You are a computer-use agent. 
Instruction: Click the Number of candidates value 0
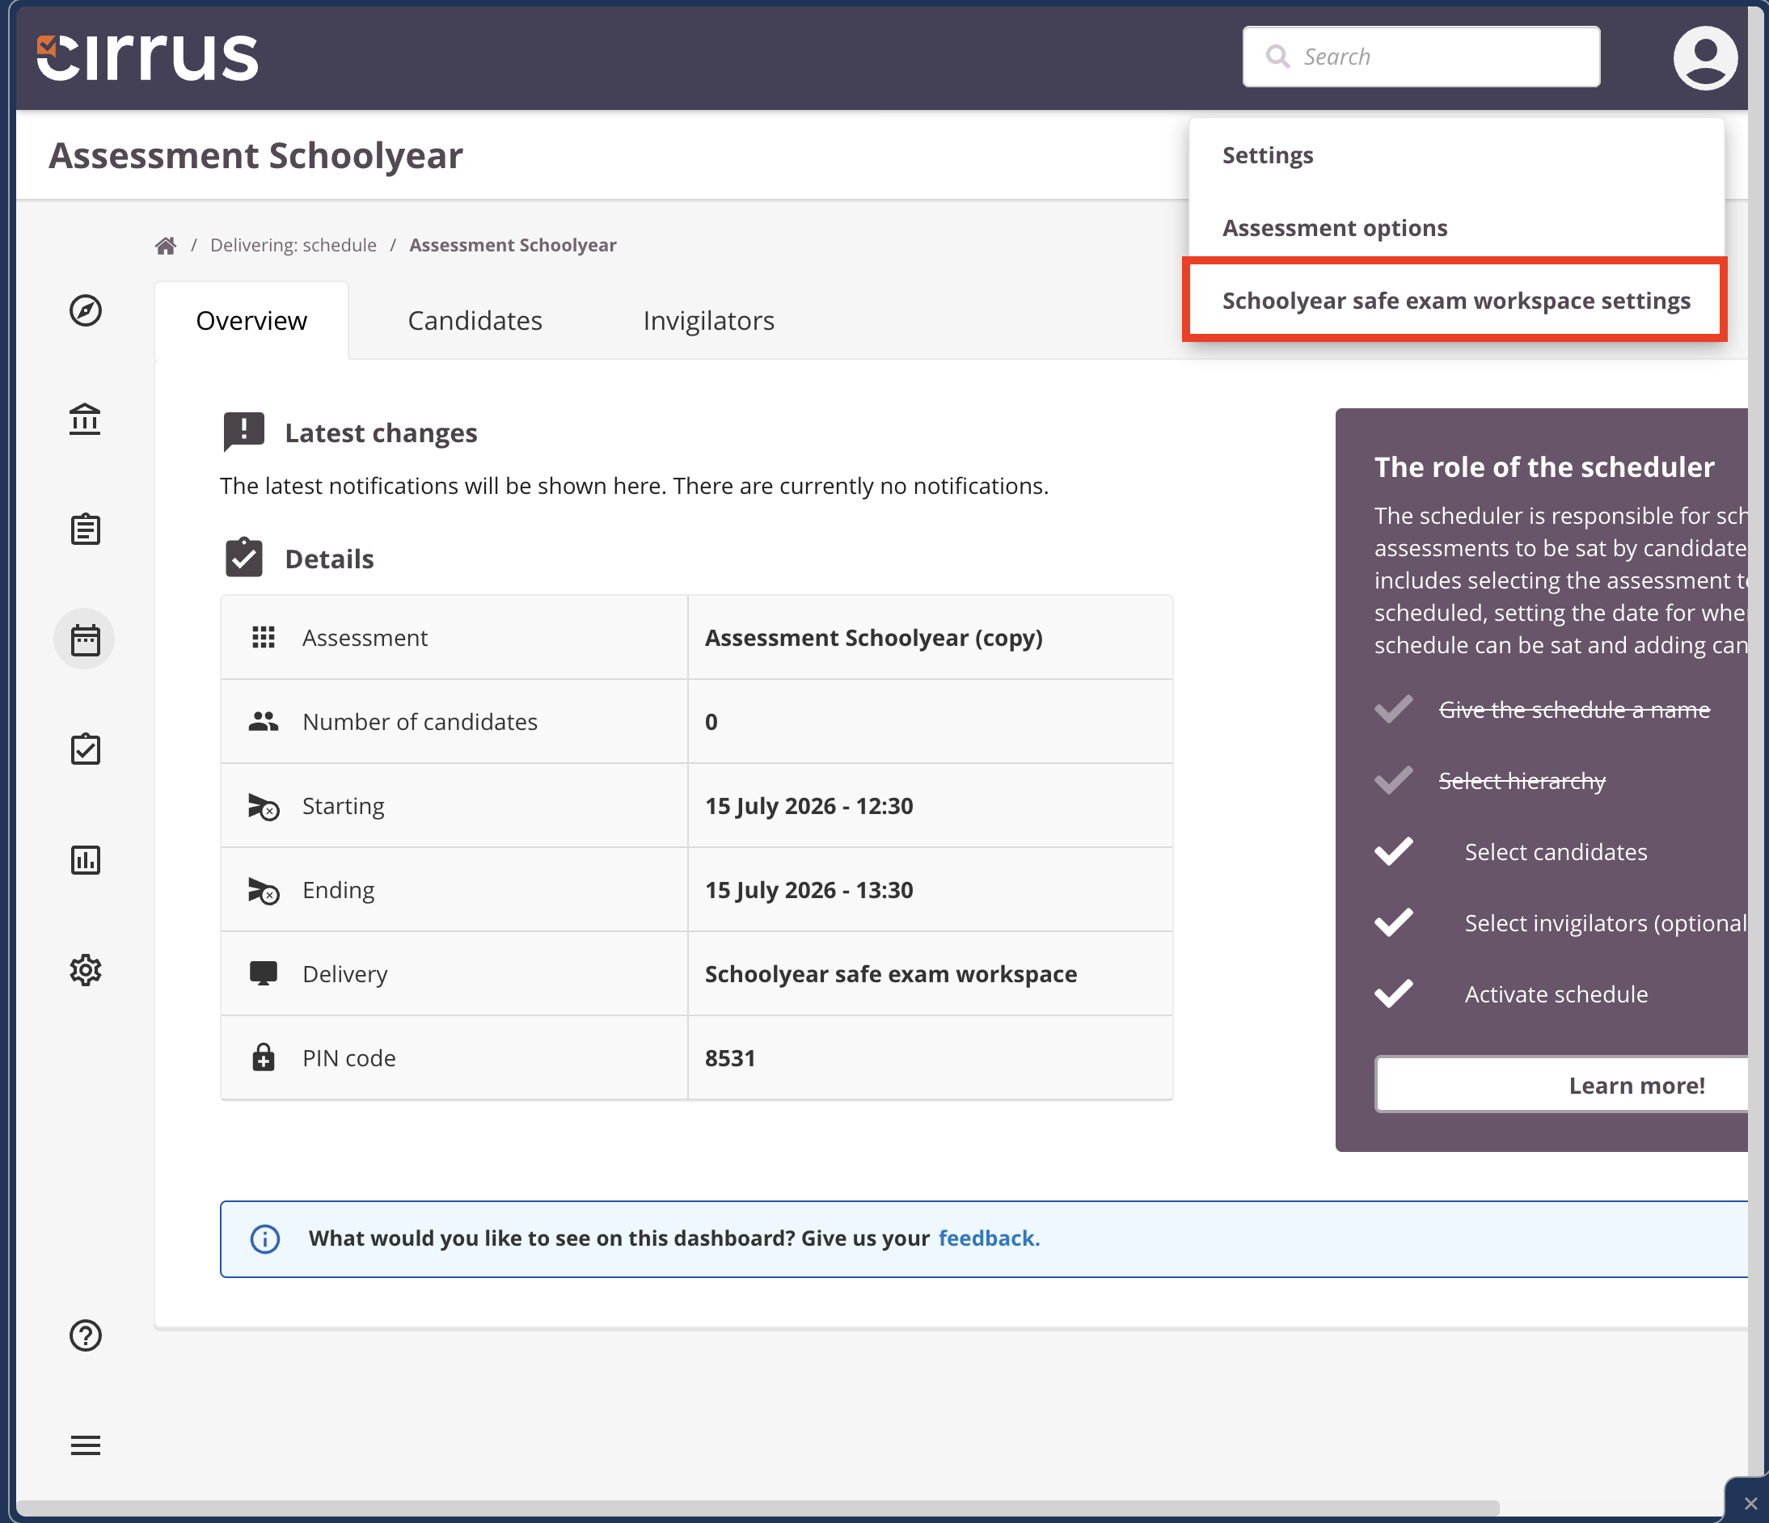coord(711,722)
